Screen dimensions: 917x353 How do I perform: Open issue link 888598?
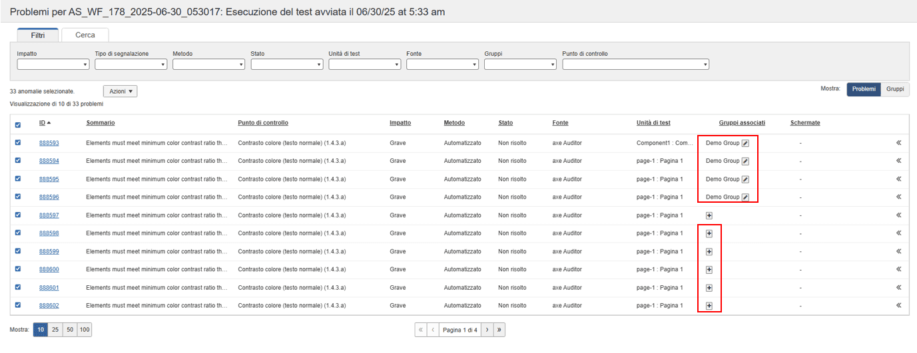pyautogui.click(x=49, y=233)
